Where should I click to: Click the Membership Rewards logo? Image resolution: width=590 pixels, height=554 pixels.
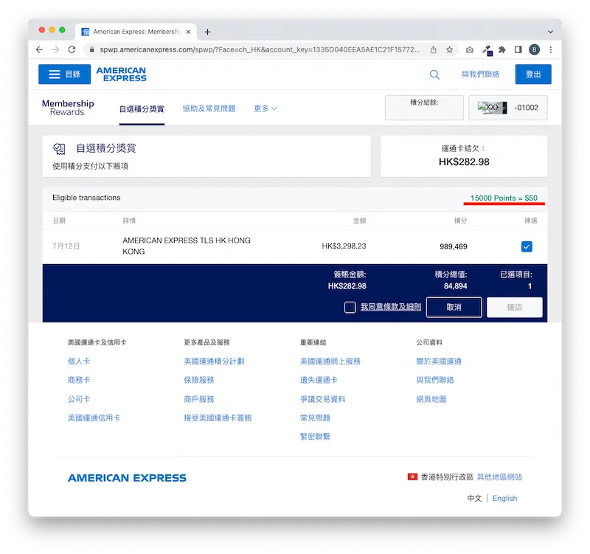coord(68,108)
